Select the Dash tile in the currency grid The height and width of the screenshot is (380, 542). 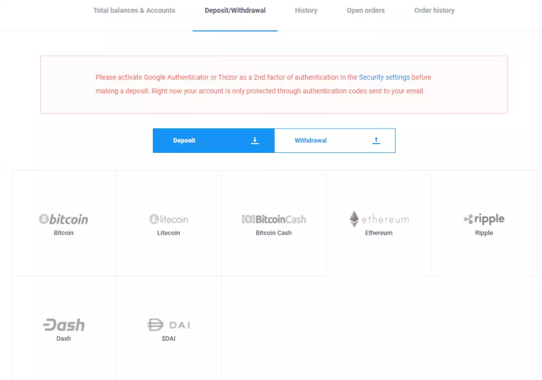[x=63, y=328]
